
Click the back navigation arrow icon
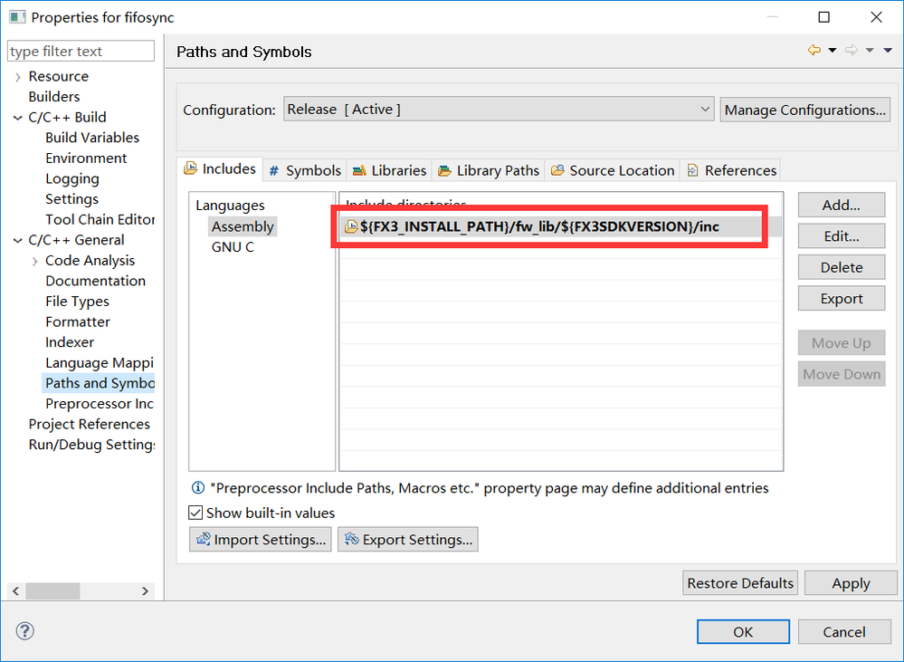click(814, 51)
